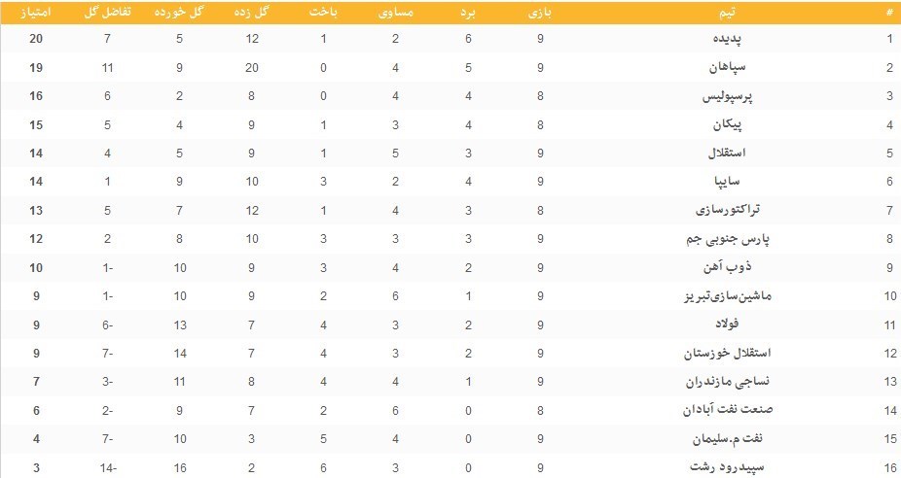
Task: Click the بازی (games played) column header
Action: [x=539, y=12]
